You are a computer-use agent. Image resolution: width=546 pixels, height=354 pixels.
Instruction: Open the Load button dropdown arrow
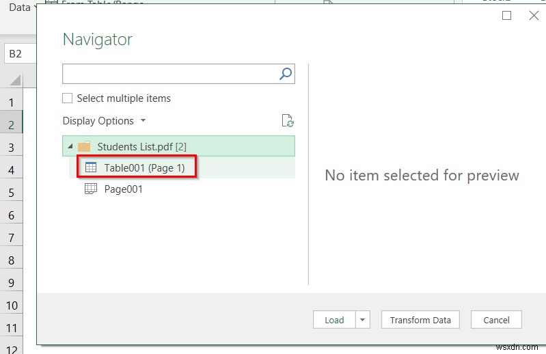pos(362,320)
